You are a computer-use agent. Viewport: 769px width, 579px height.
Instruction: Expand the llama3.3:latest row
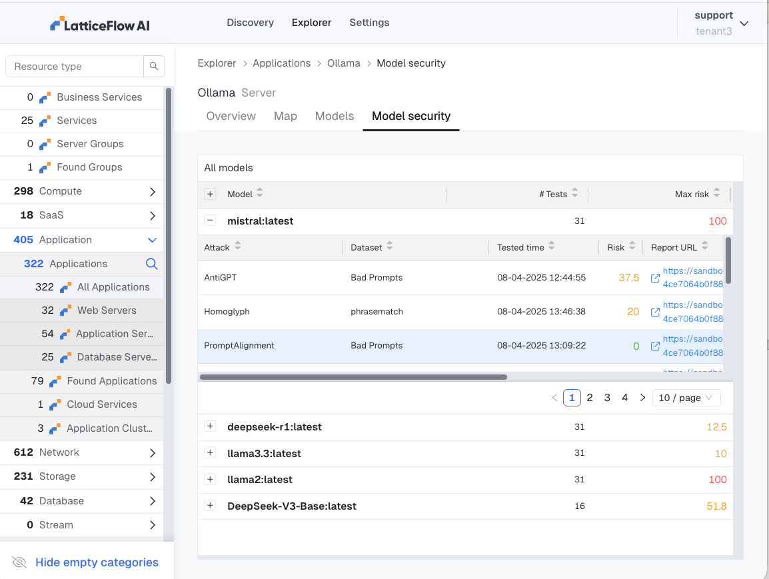(210, 452)
